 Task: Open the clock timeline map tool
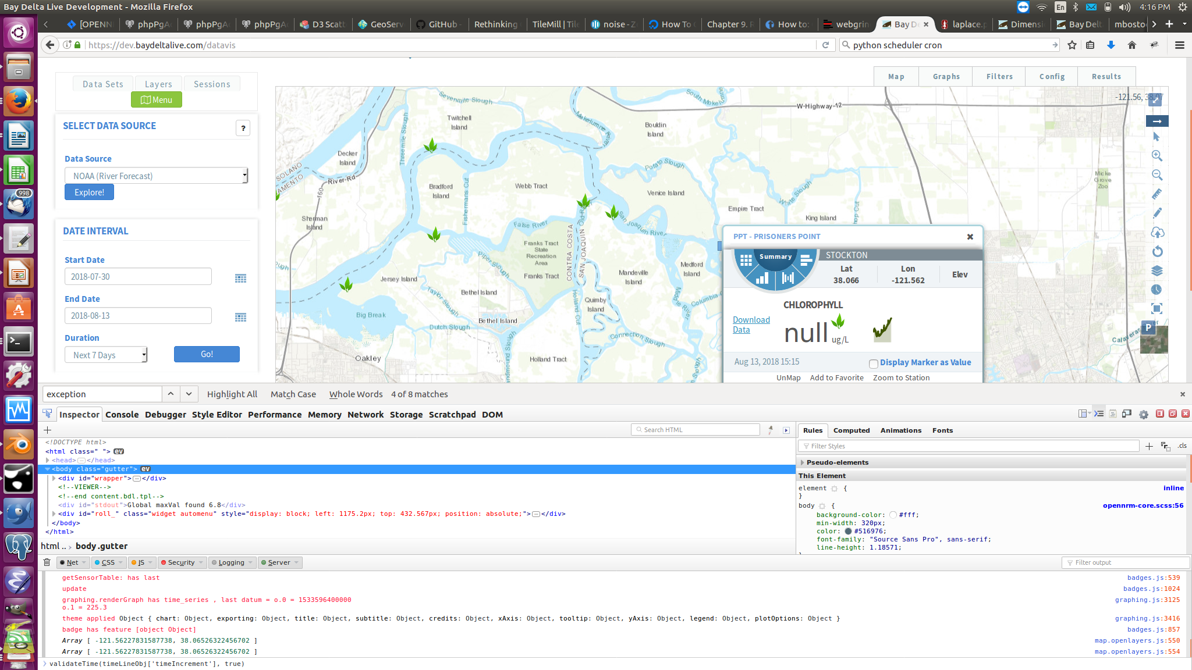1157,290
